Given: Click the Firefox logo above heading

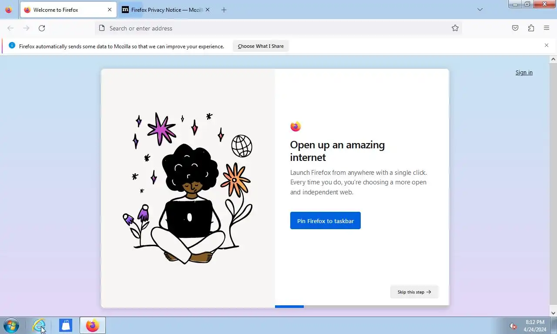Looking at the screenshot, I should click(295, 127).
